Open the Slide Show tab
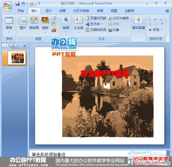 pos(81,11)
